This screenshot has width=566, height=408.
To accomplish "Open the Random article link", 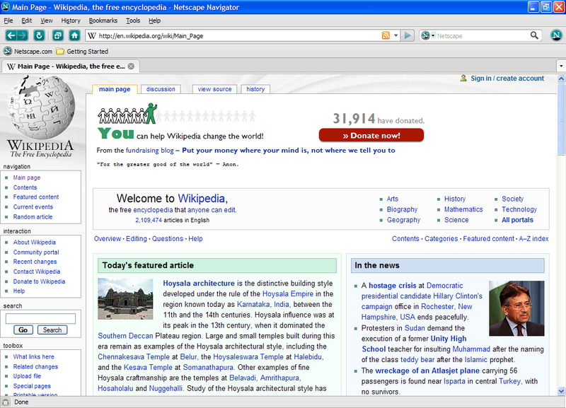I will pos(33,217).
